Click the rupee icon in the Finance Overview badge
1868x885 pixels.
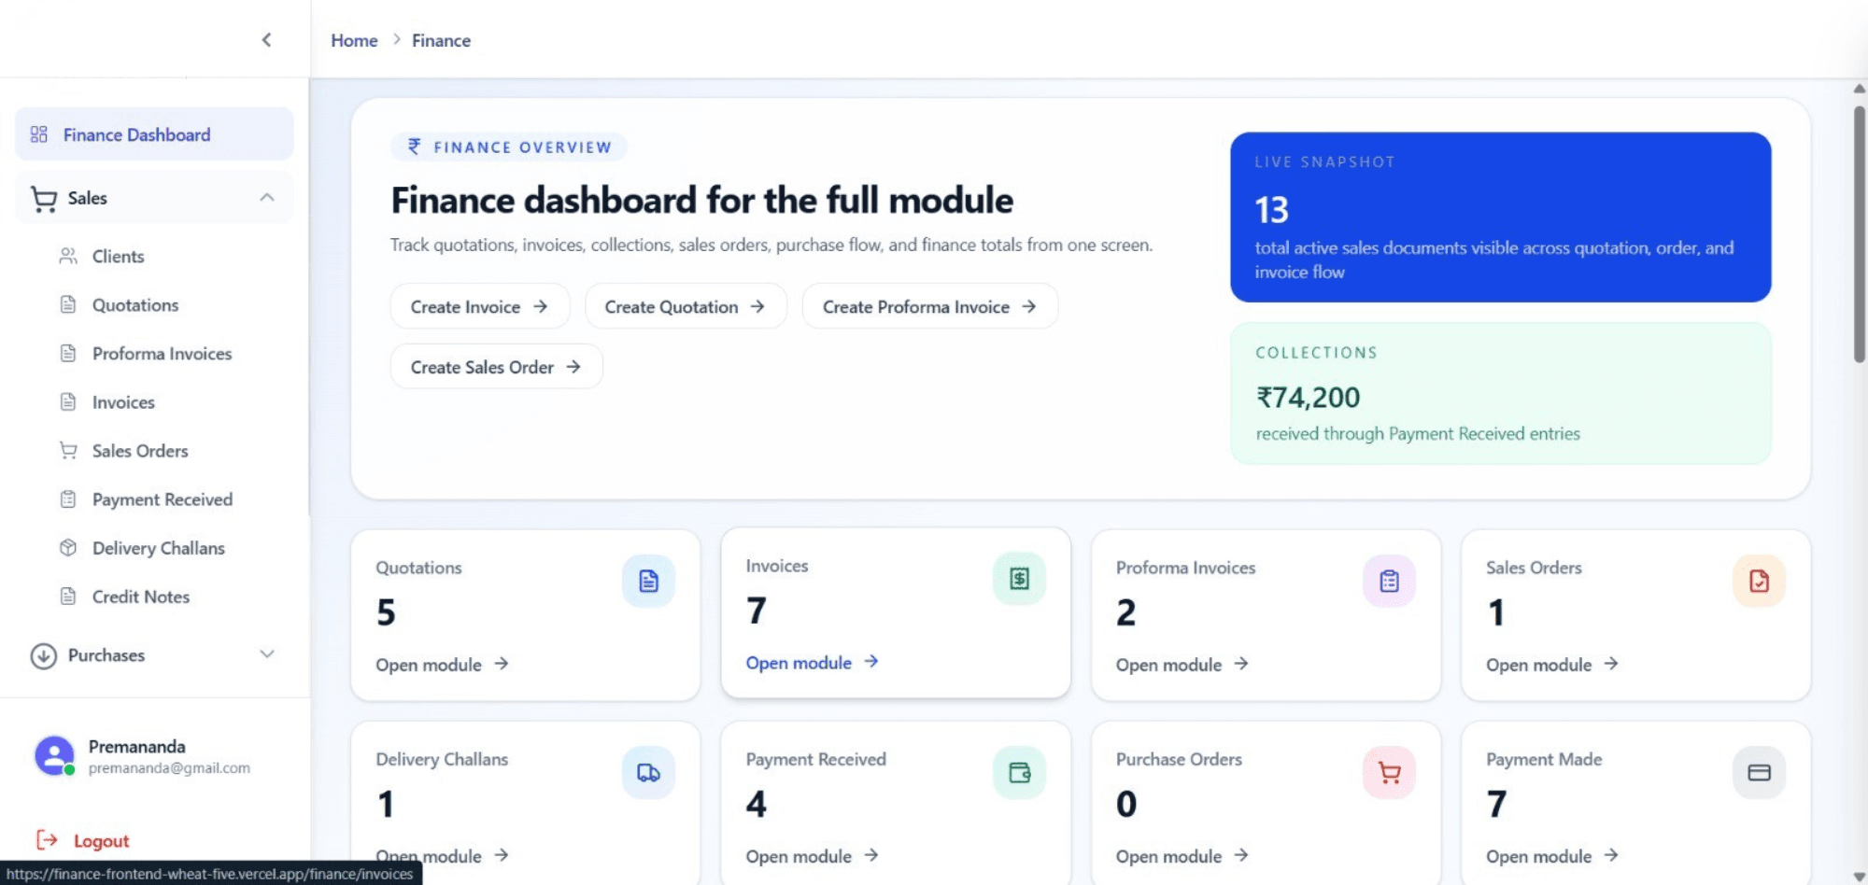[414, 147]
